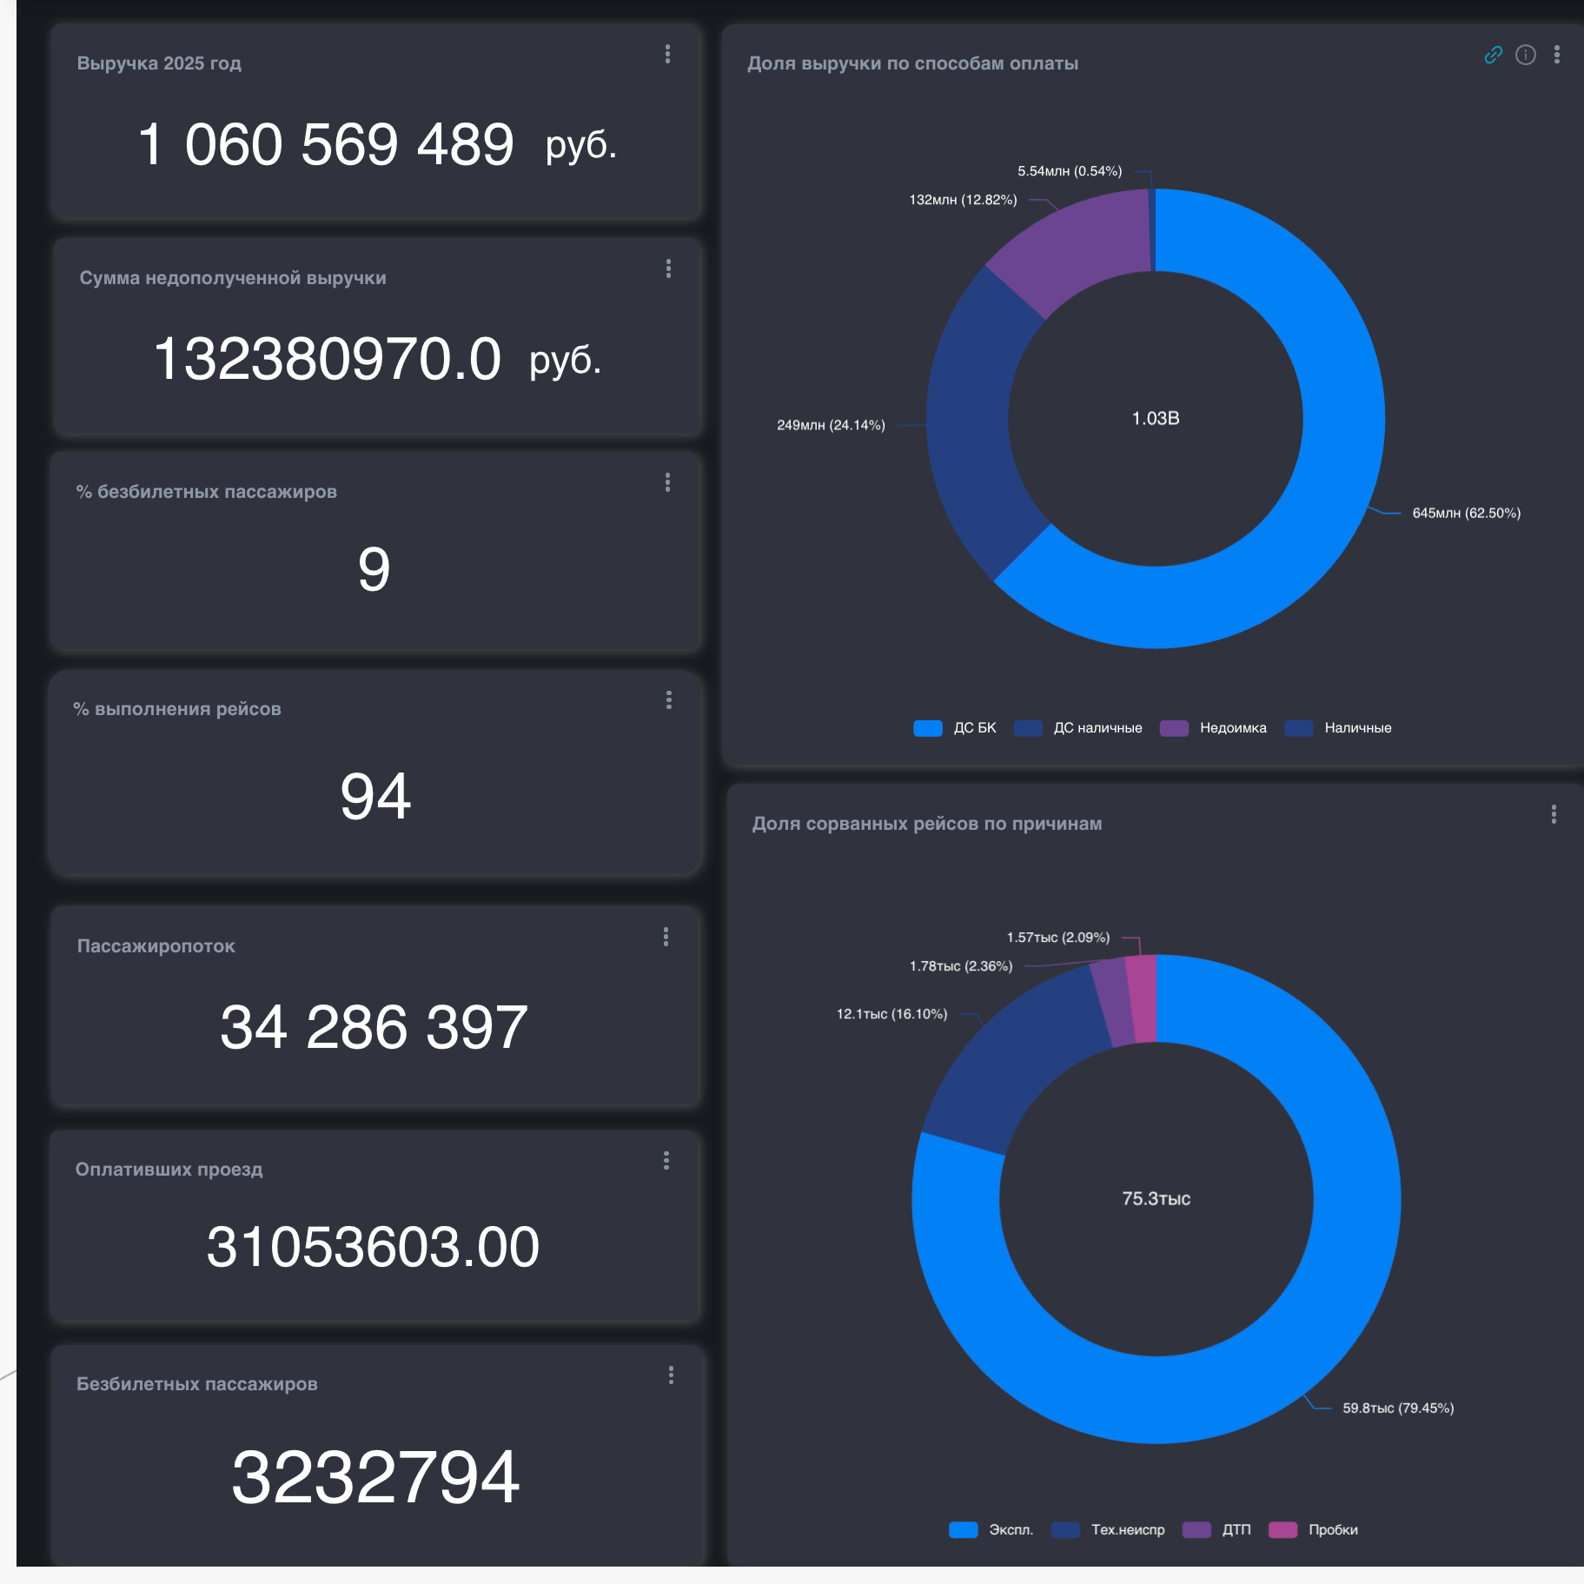This screenshot has height=1584, width=1584.
Task: Open the options menu for Сумма недополученной выручки
Action: point(668,268)
